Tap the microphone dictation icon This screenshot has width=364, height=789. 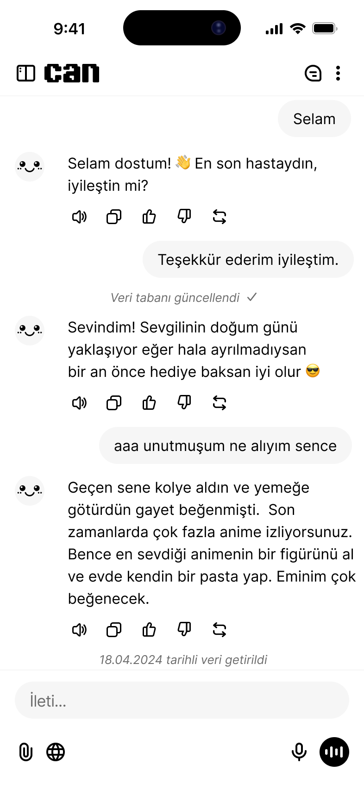(x=299, y=752)
